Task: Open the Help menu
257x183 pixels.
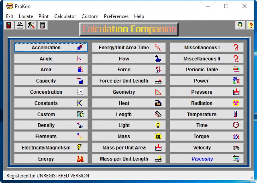Action: [139, 16]
